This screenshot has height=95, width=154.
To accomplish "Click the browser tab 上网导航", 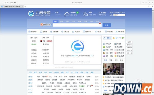I will 12,6.
